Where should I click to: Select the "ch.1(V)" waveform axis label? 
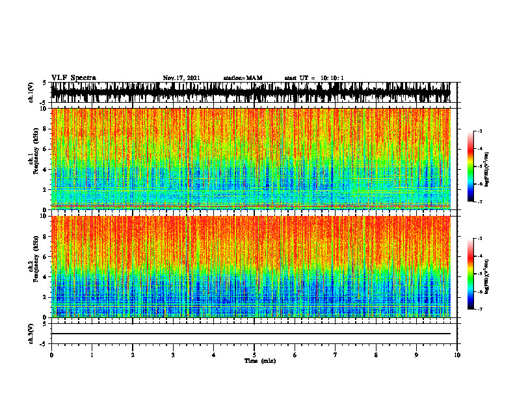pos(31,92)
